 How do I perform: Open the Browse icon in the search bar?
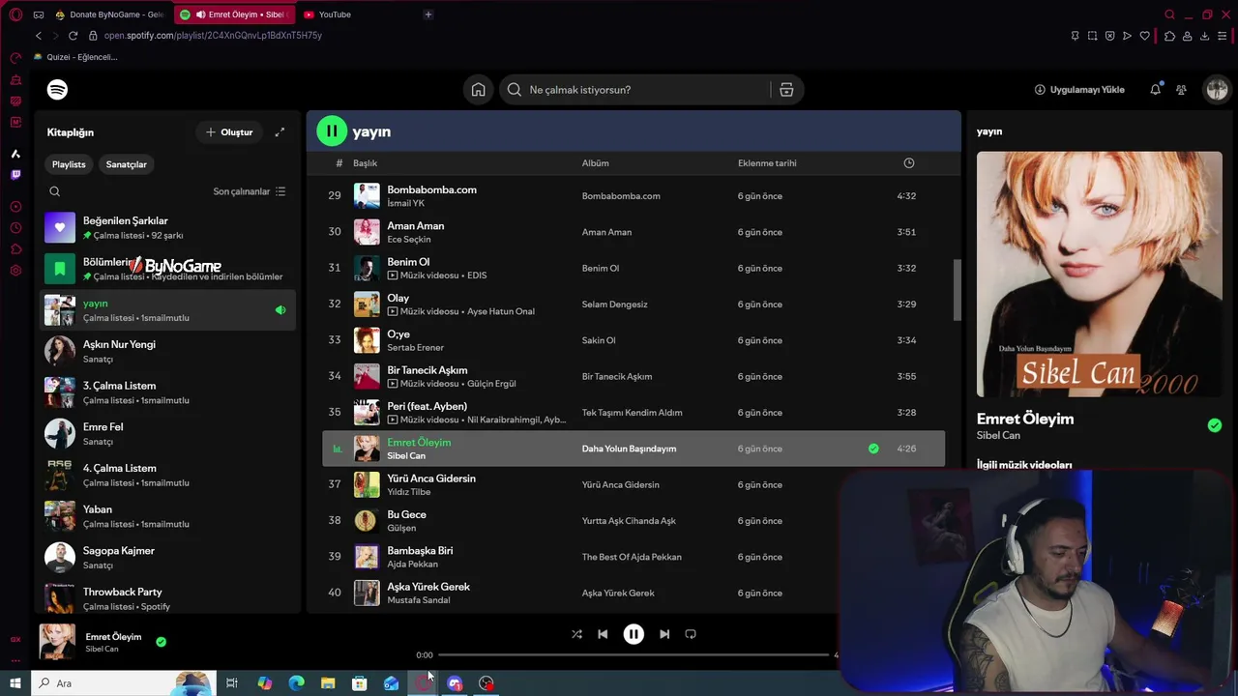(x=786, y=90)
